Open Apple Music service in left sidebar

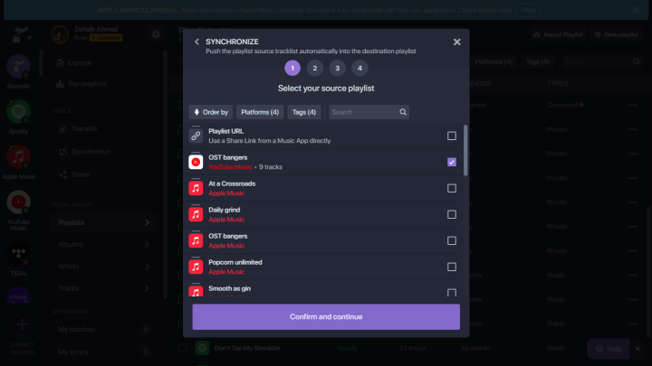(x=18, y=162)
